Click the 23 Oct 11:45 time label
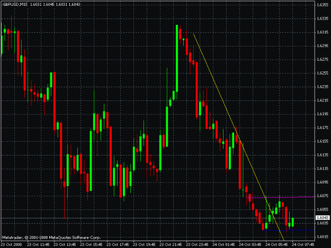This screenshot has height=248, width=331. pos(38,244)
